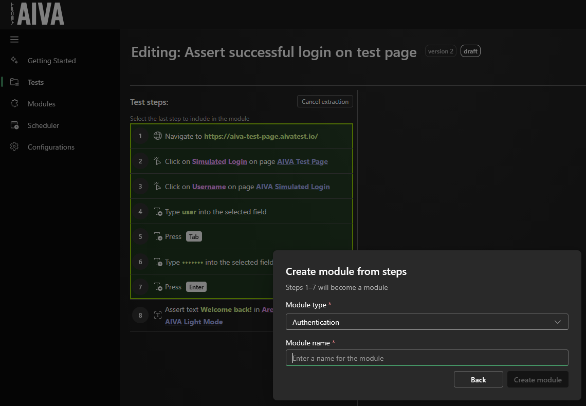586x406 pixels.
Task: Click the Create module button
Action: click(x=537, y=379)
